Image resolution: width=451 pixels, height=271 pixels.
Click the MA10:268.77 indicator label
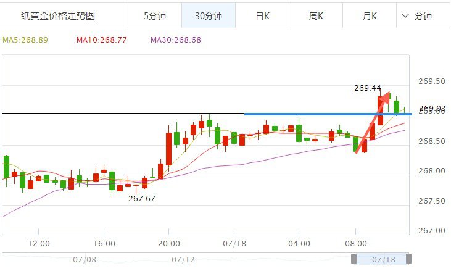coord(102,40)
